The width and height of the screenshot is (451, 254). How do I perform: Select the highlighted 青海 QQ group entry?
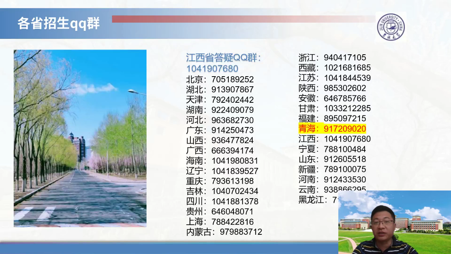coord(332,129)
